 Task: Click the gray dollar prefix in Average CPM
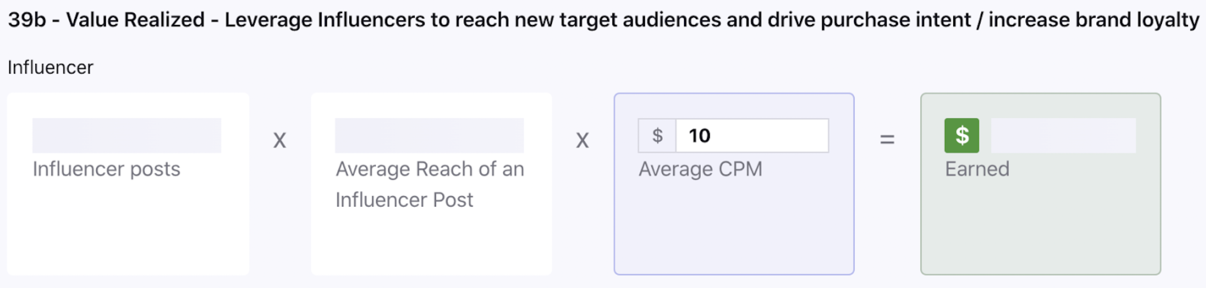pyautogui.click(x=658, y=135)
